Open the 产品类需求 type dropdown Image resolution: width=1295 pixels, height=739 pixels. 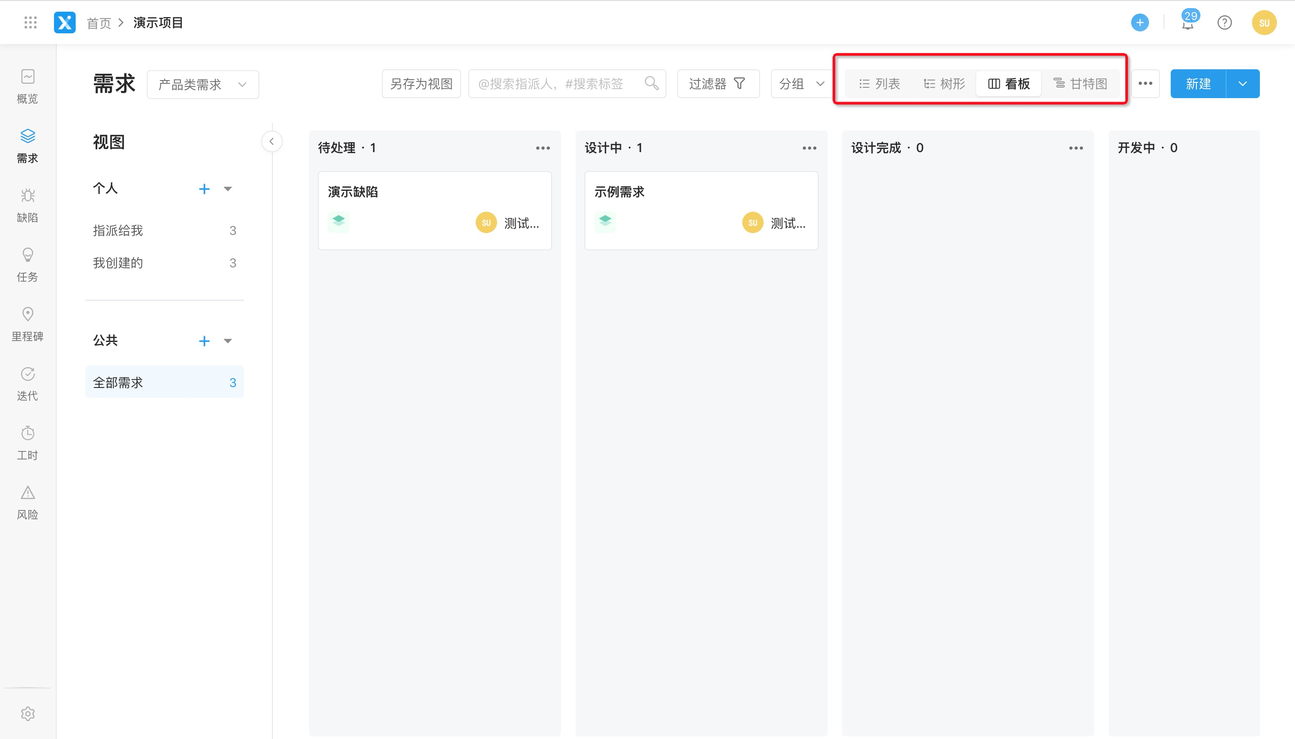[203, 84]
